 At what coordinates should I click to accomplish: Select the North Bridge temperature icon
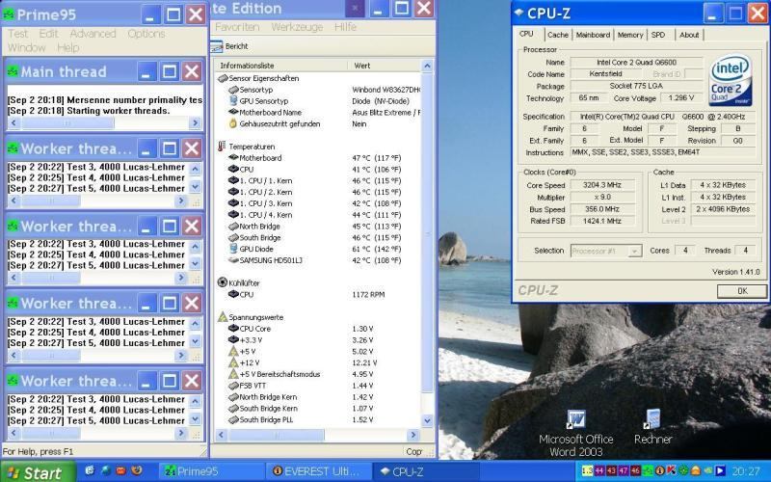tap(233, 227)
